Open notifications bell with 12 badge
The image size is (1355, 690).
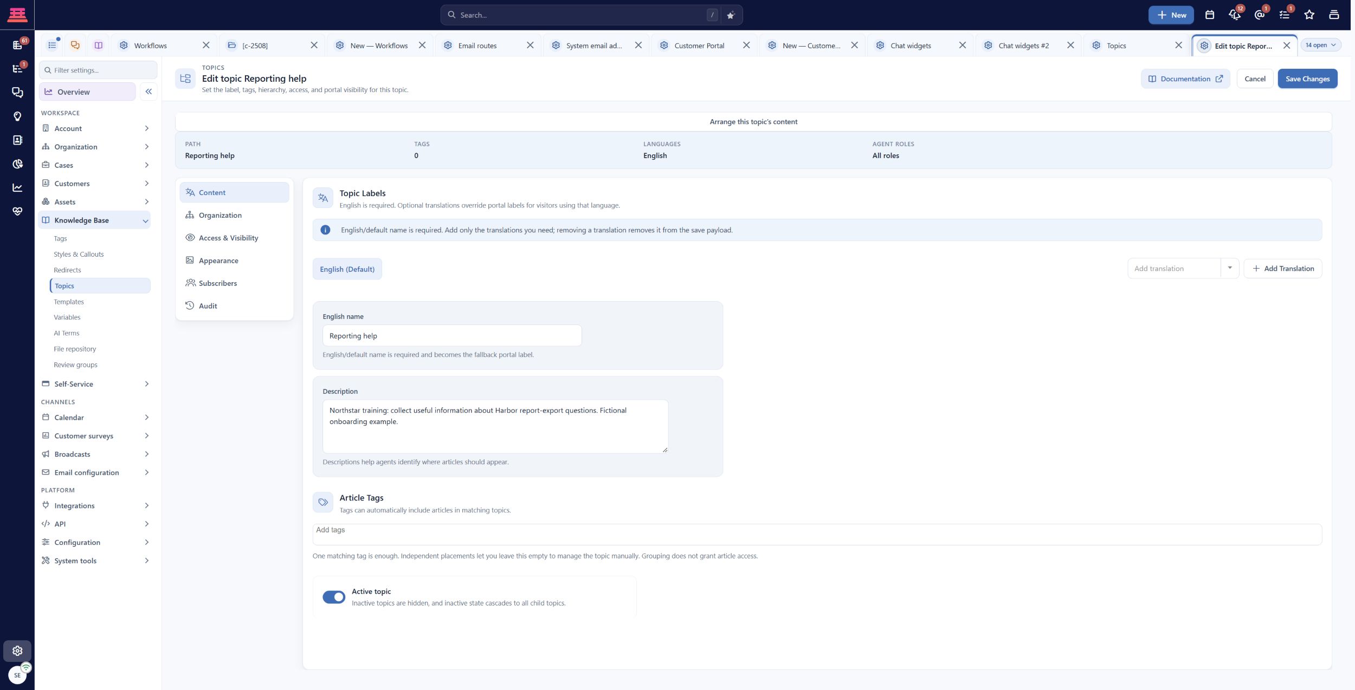point(1234,15)
